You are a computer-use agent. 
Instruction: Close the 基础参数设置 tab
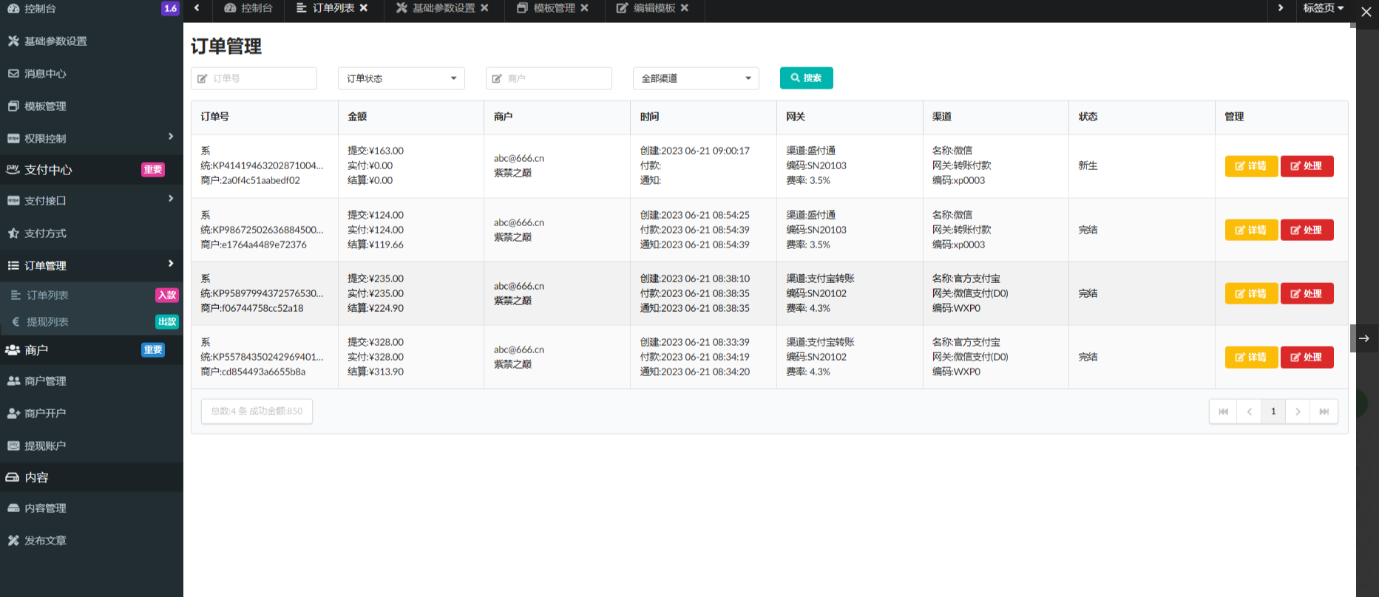coord(484,8)
